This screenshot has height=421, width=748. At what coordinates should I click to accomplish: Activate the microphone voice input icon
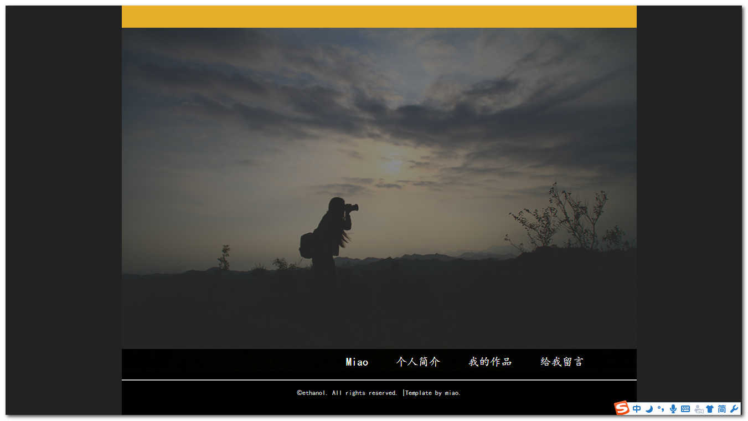pos(673,409)
